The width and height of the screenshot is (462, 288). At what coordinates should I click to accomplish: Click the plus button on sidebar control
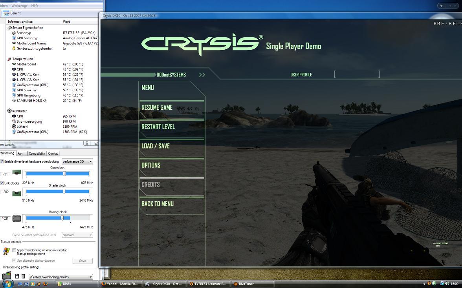click(x=442, y=5)
